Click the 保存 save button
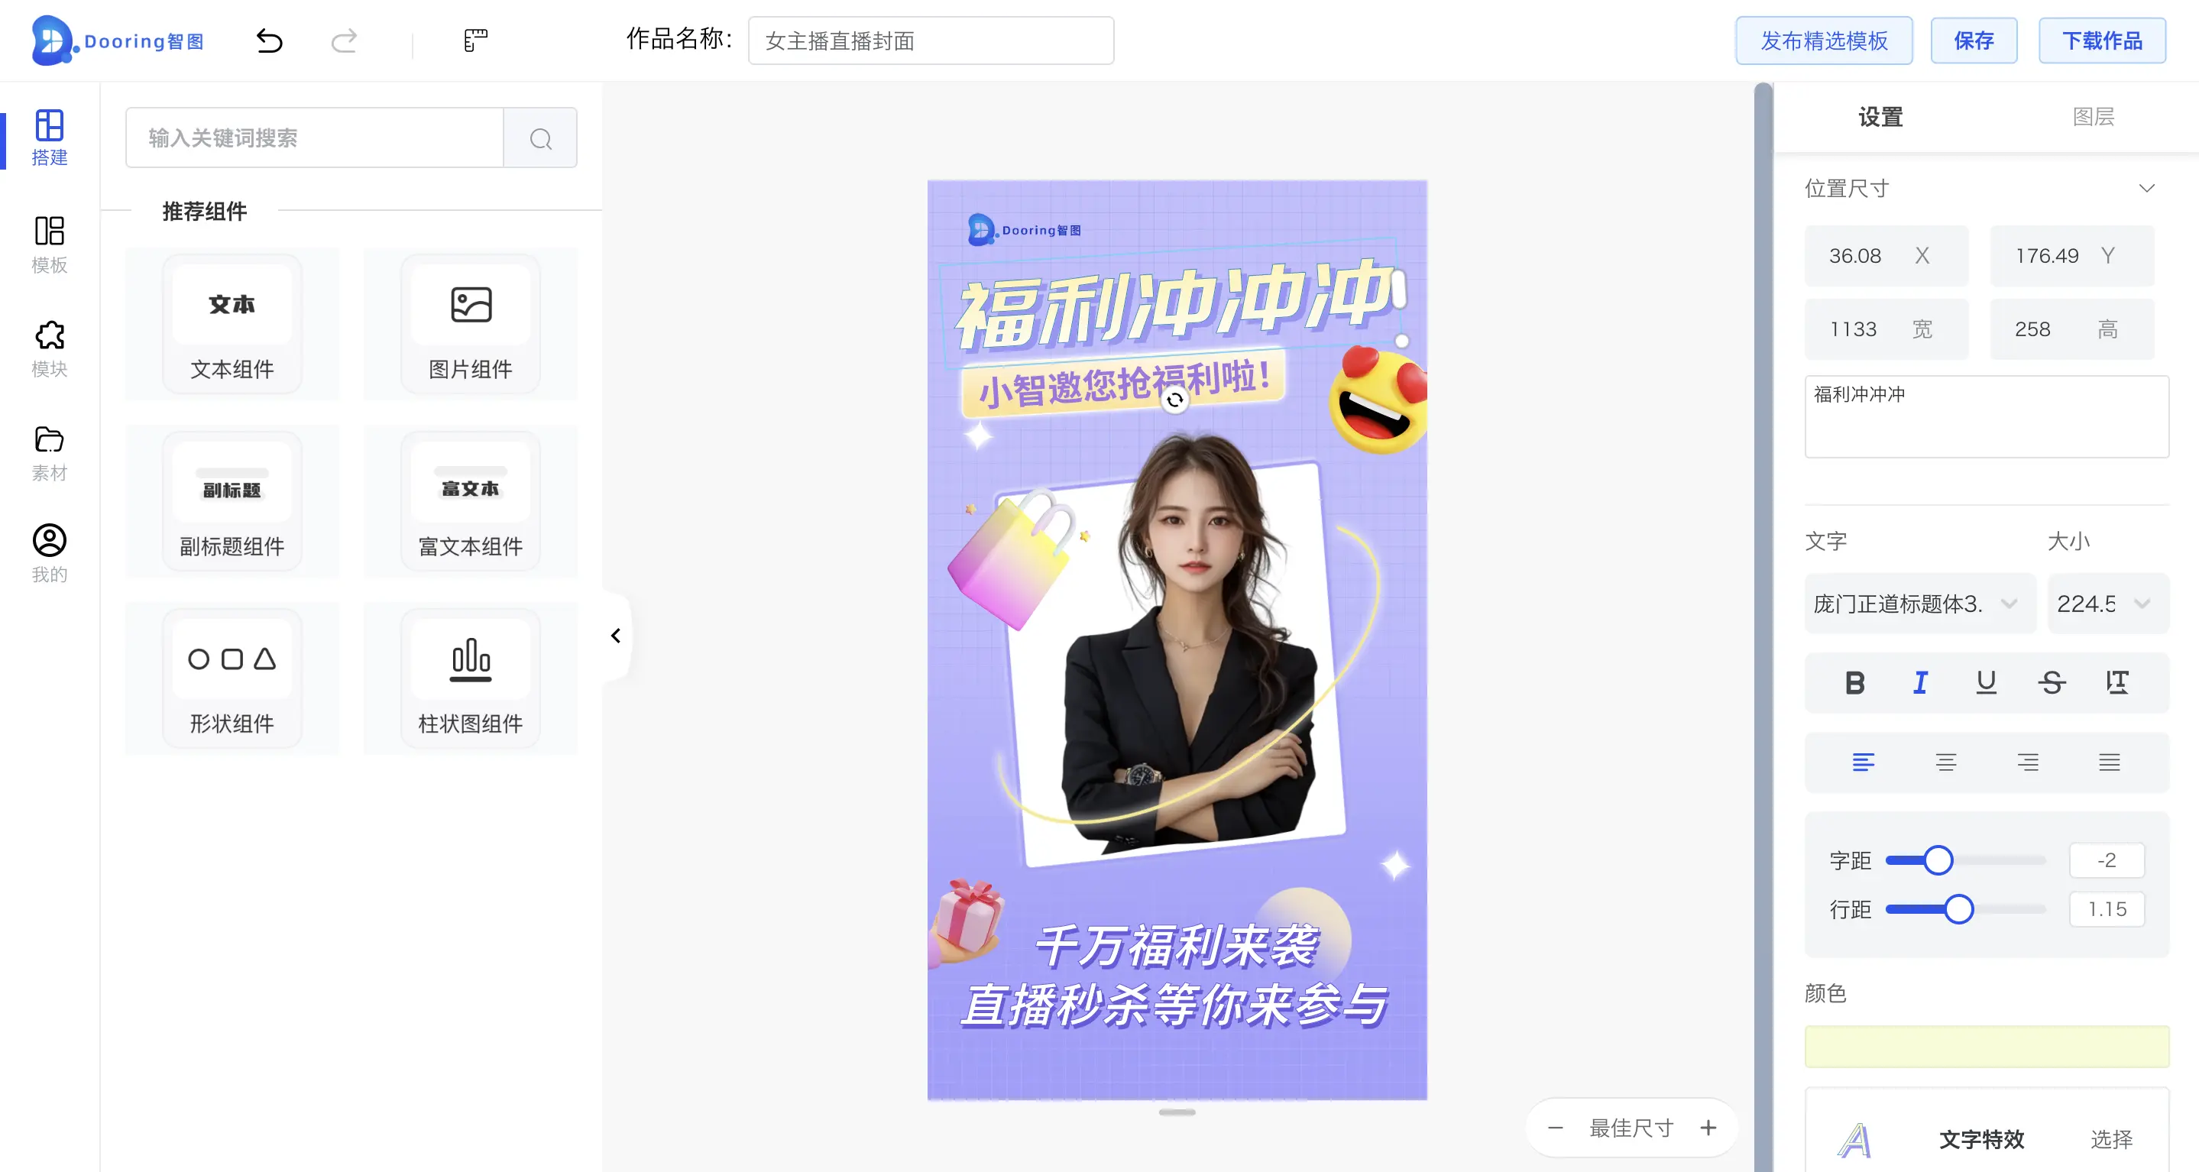This screenshot has height=1172, width=2199. (1974, 41)
